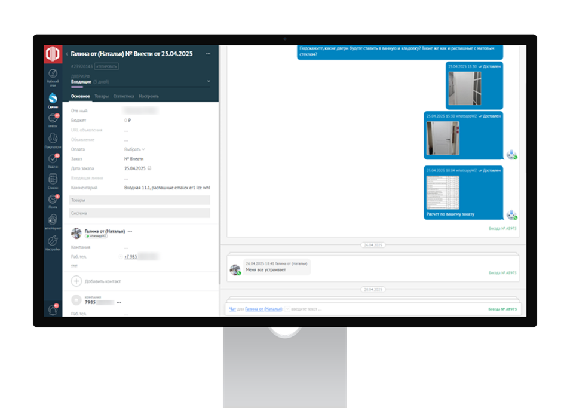Image resolution: width=570 pixels, height=408 pixels.
Task: Click the +7 985 phone number link
Action: point(130,257)
